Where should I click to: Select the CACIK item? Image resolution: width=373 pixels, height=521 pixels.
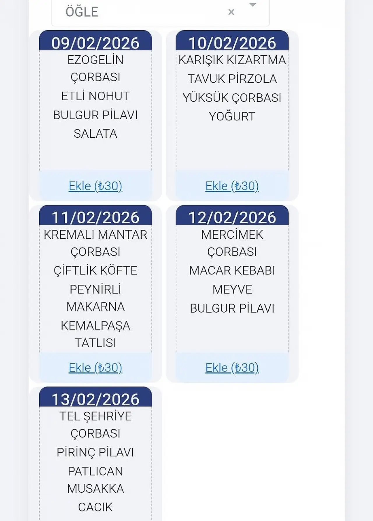click(x=95, y=507)
